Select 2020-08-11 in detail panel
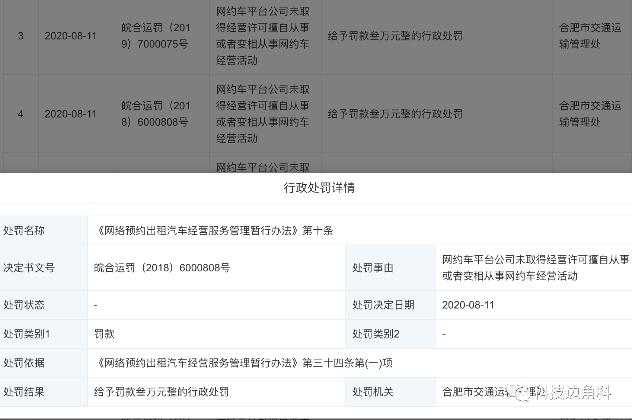The height and width of the screenshot is (420, 632). pos(468,305)
